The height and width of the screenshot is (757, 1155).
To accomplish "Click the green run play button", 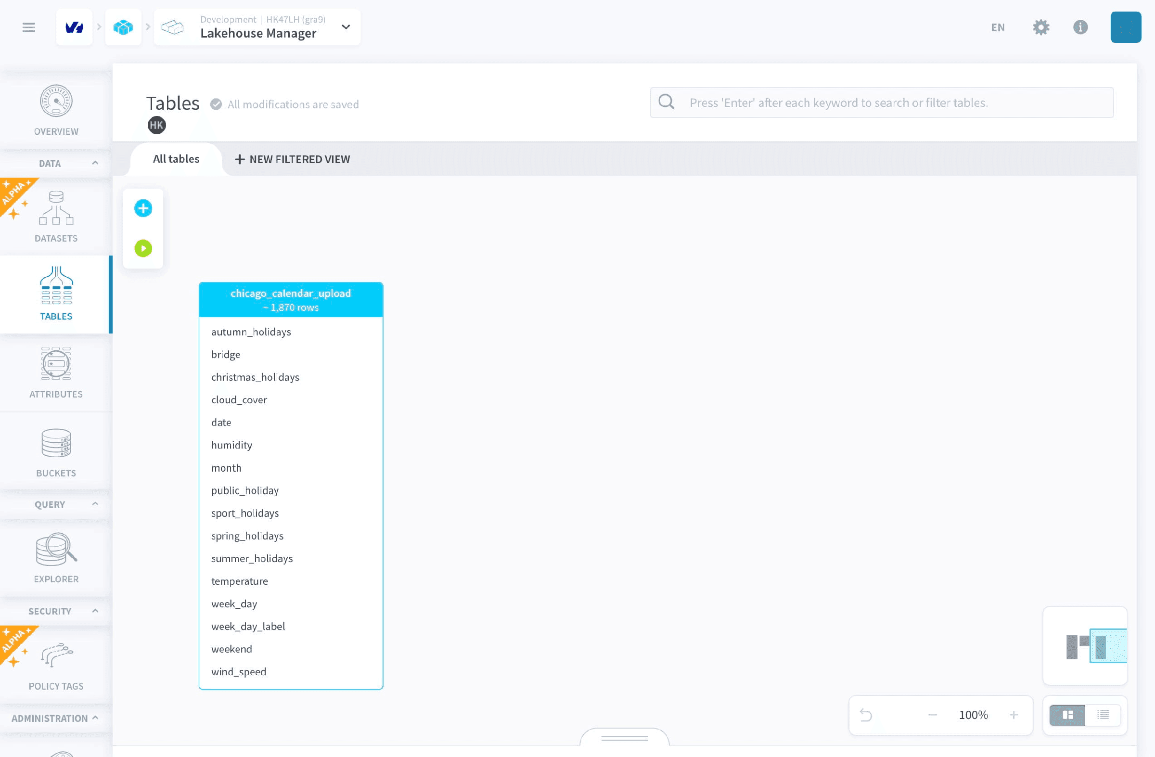I will click(x=143, y=248).
